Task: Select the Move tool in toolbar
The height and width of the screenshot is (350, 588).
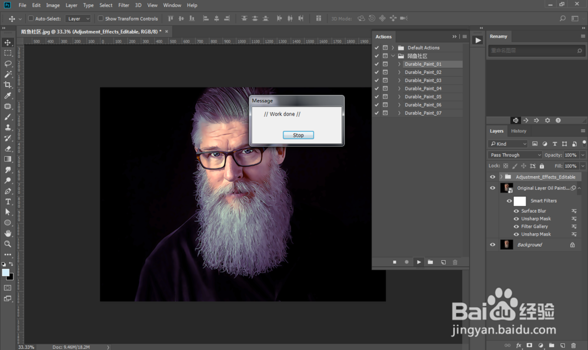Action: coord(8,42)
